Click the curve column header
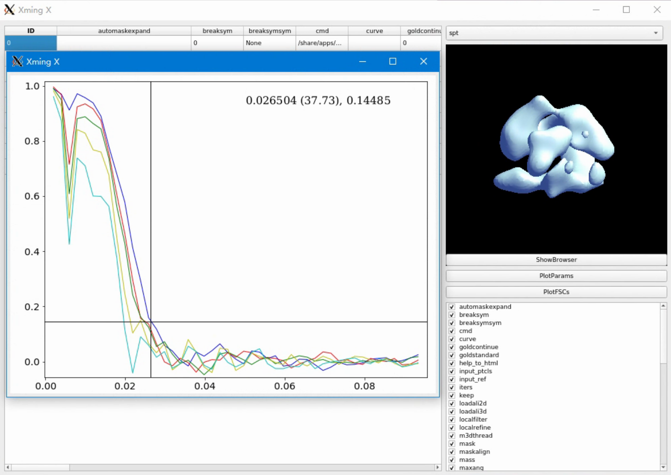Image resolution: width=671 pixels, height=475 pixels. 374,31
